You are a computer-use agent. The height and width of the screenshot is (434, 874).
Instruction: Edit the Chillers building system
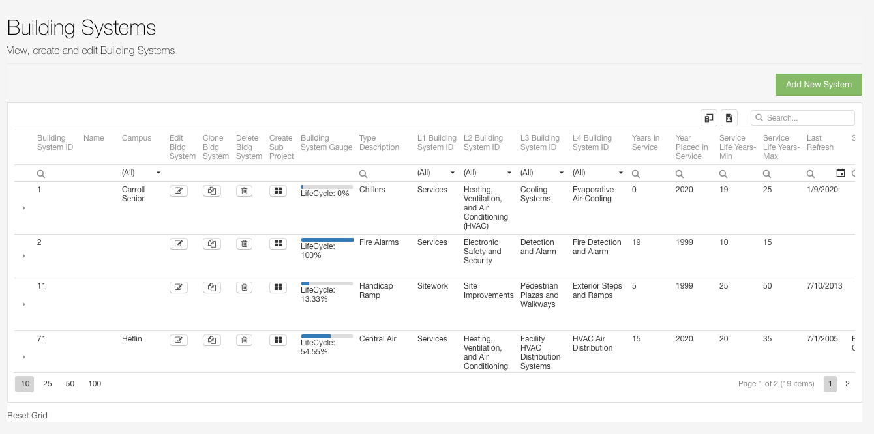tap(178, 190)
